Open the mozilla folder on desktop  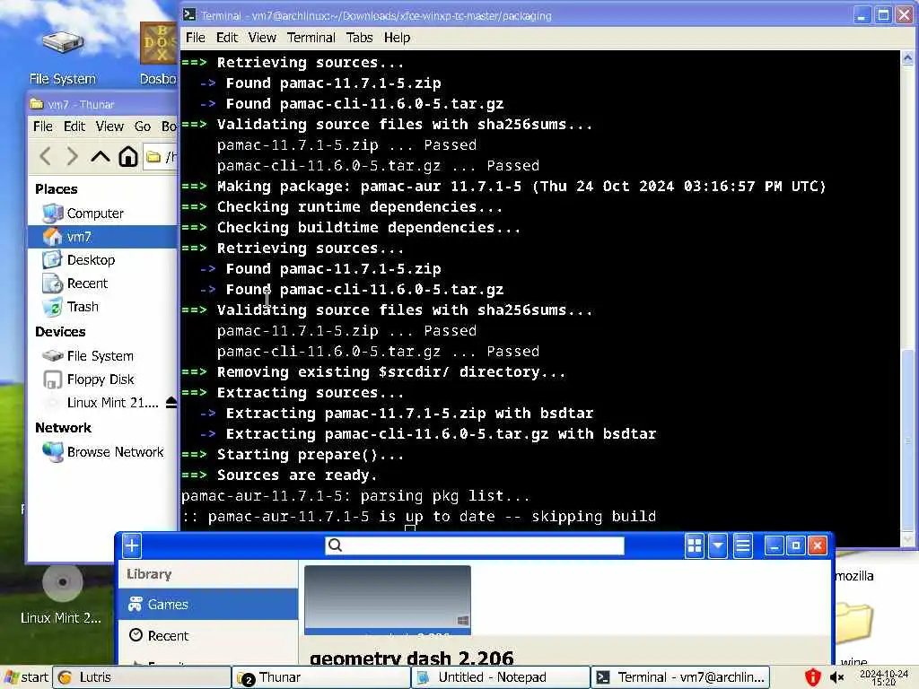[x=854, y=576]
